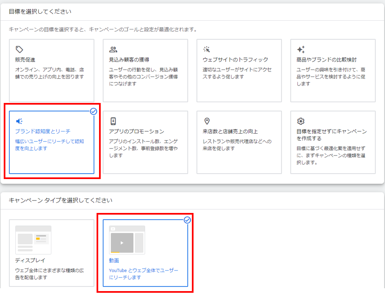Choose the ウェブサイトのトラフィック goal title
Viewport: 385px width, 294px height.
pos(235,60)
